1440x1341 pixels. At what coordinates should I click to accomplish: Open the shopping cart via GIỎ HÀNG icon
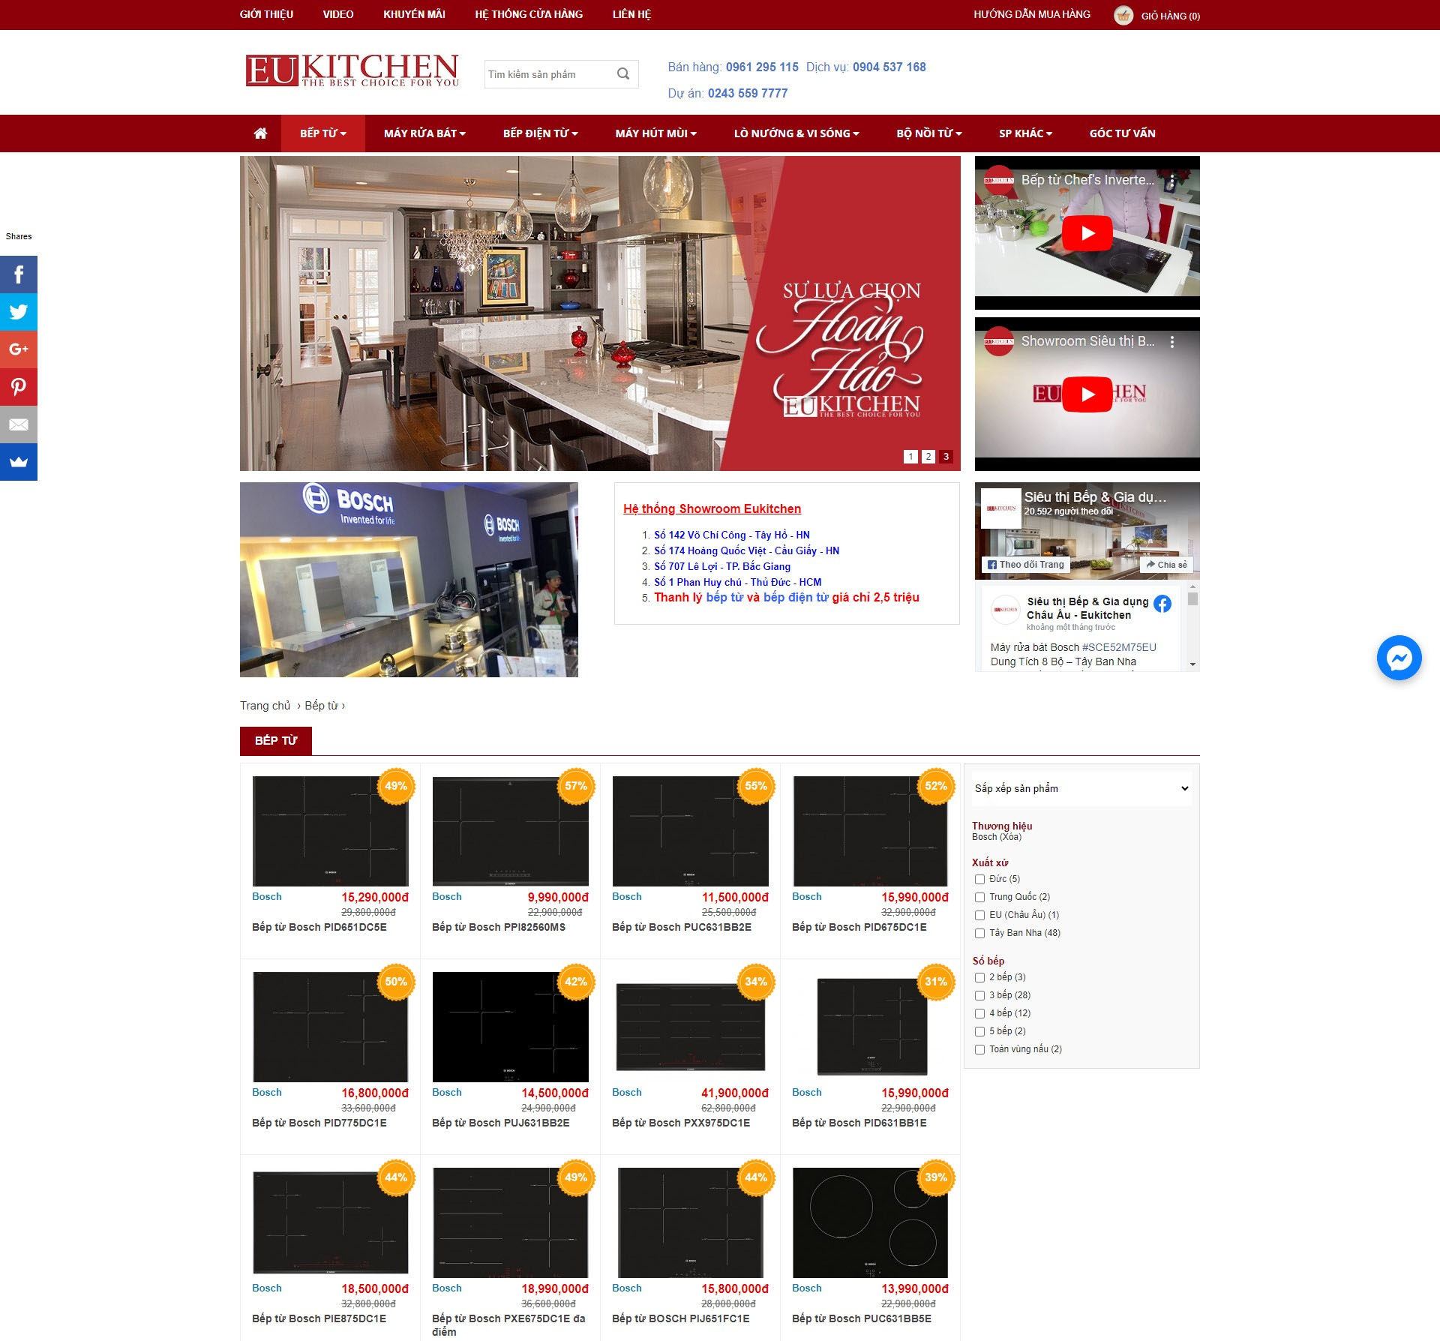(x=1123, y=14)
